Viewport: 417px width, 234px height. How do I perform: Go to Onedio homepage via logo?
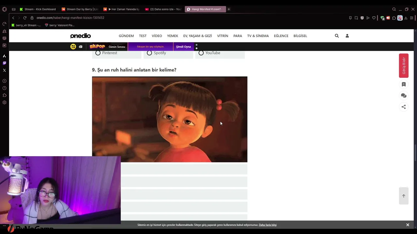tap(80, 36)
